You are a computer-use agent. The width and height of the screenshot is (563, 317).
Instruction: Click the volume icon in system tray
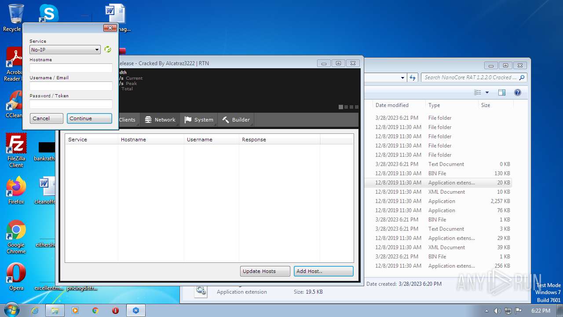point(497,311)
